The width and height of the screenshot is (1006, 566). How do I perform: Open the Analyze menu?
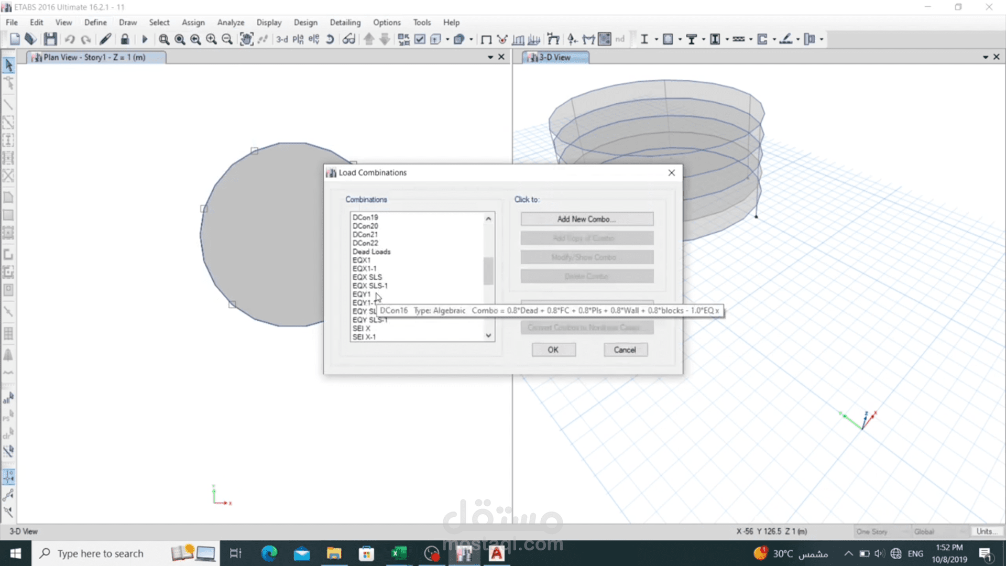(x=231, y=22)
